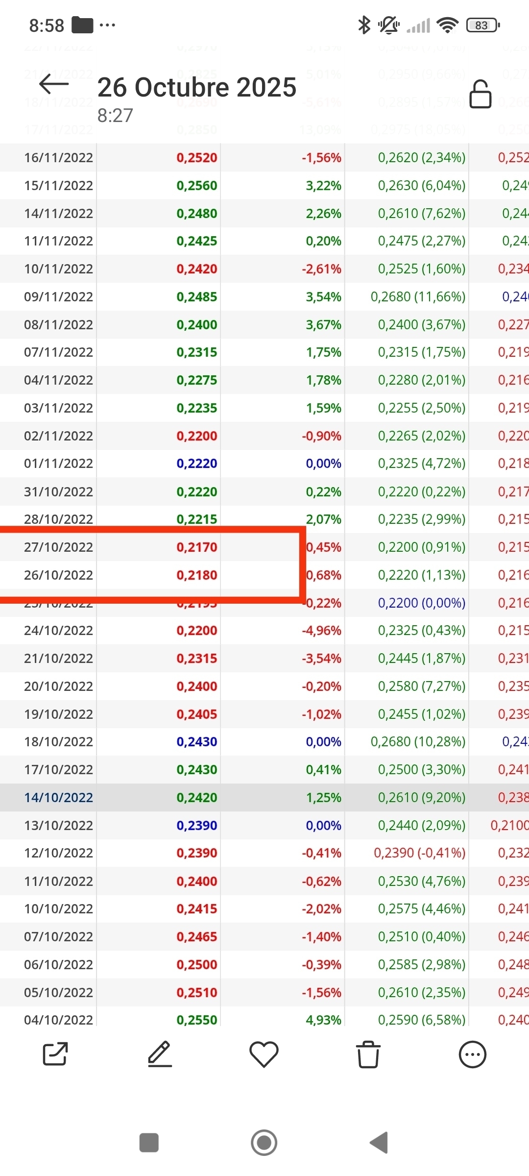
Task: Select date cell 16/11/2022
Action: pyautogui.click(x=58, y=158)
